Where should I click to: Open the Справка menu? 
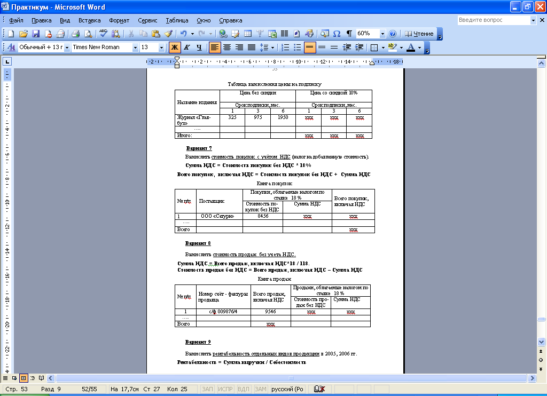tap(231, 20)
